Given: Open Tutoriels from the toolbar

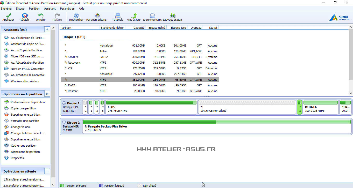Looking at the screenshot, I should 117,16.
